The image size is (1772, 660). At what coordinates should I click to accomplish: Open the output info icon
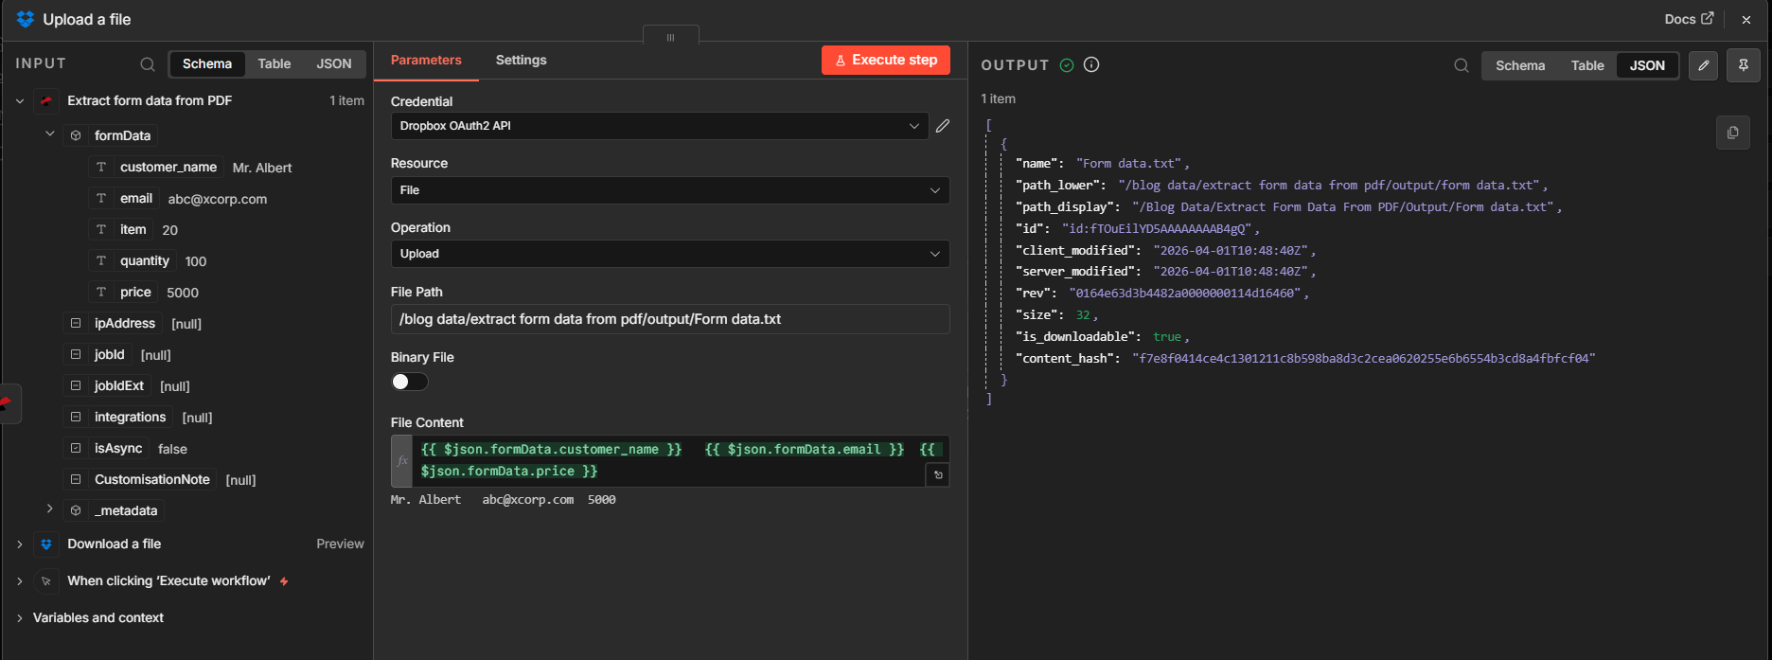[x=1091, y=65]
